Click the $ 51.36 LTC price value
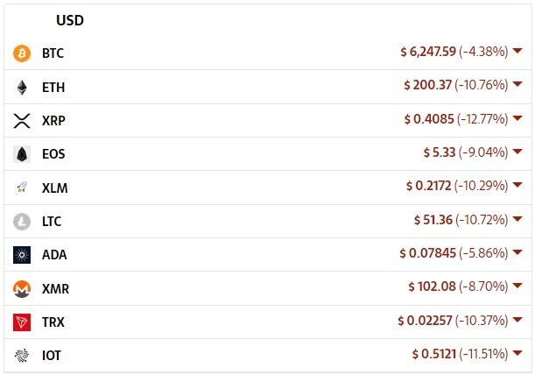 [433, 220]
